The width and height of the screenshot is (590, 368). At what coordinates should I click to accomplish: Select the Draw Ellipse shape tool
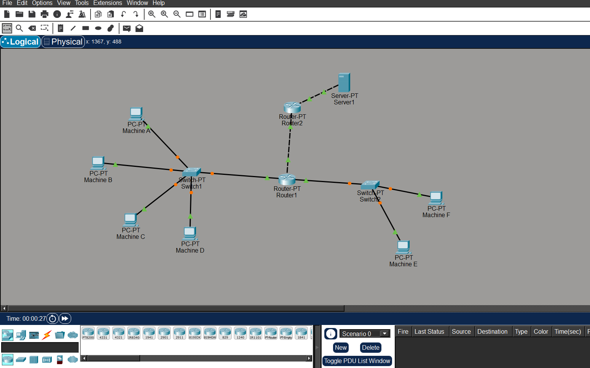[x=98, y=28]
